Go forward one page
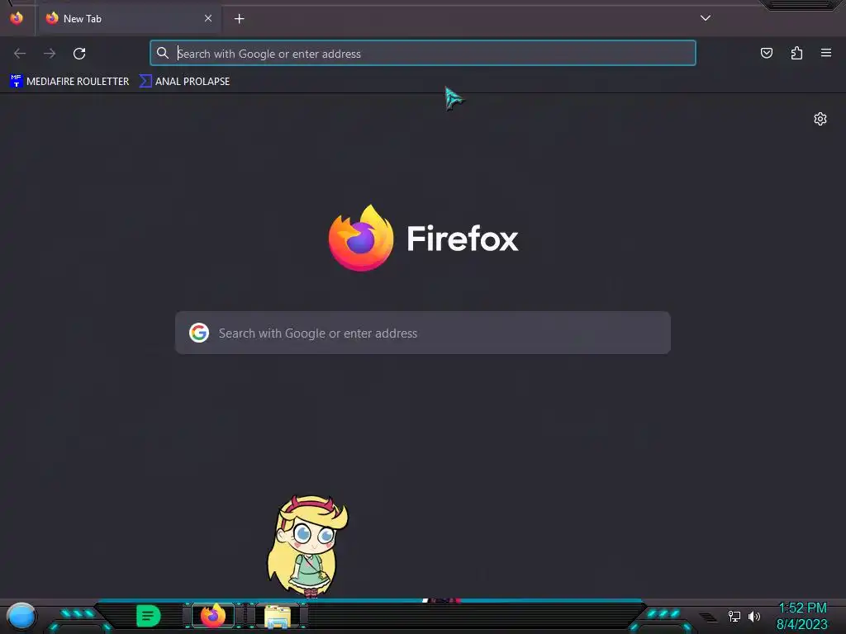 coord(50,54)
